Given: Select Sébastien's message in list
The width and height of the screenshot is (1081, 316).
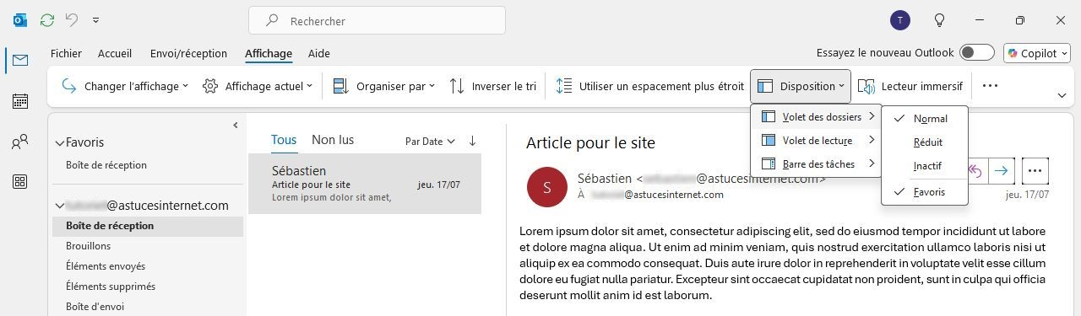Looking at the screenshot, I should [365, 184].
